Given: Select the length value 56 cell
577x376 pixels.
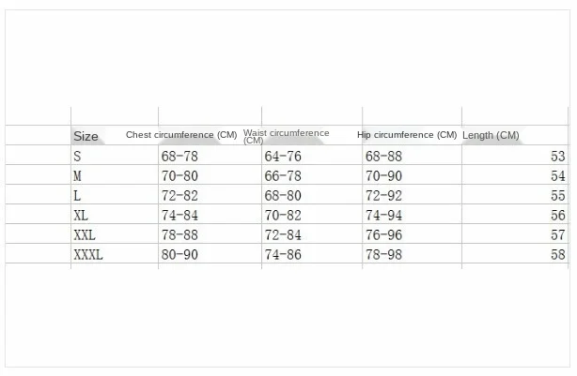Looking at the screenshot, I should pos(558,216).
